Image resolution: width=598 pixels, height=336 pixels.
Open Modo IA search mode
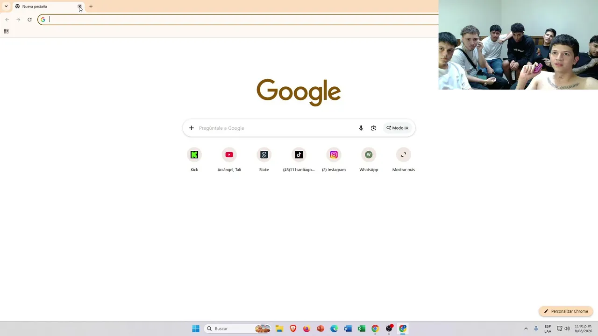[x=397, y=128]
